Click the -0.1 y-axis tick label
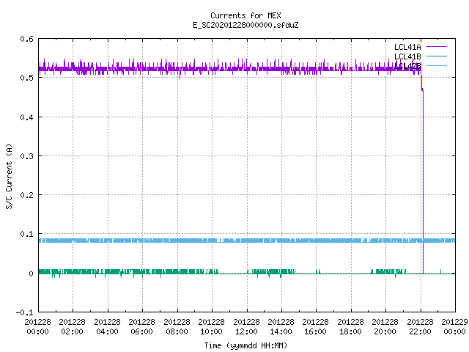469x352 pixels. coord(24,312)
